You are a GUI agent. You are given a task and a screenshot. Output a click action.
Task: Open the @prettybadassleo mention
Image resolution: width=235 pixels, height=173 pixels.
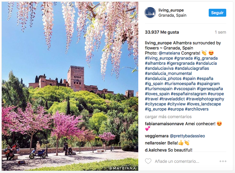click(187, 136)
